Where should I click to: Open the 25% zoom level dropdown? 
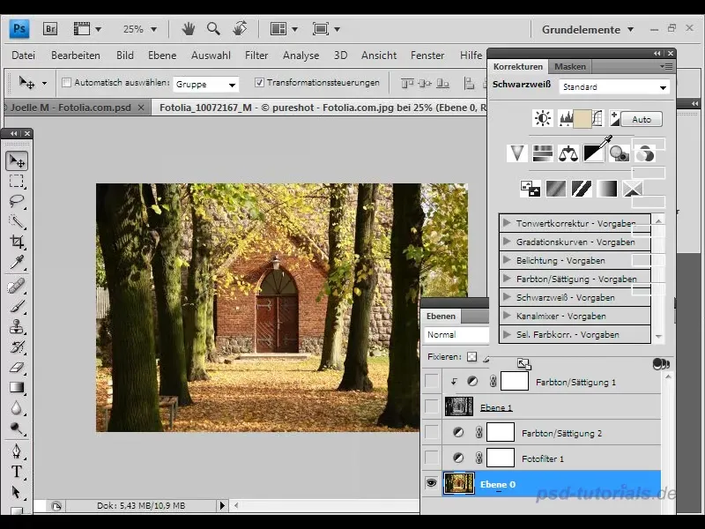click(x=153, y=30)
